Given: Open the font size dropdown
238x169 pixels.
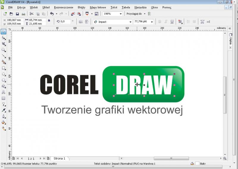Looking at the screenshot, I should click(x=152, y=22).
